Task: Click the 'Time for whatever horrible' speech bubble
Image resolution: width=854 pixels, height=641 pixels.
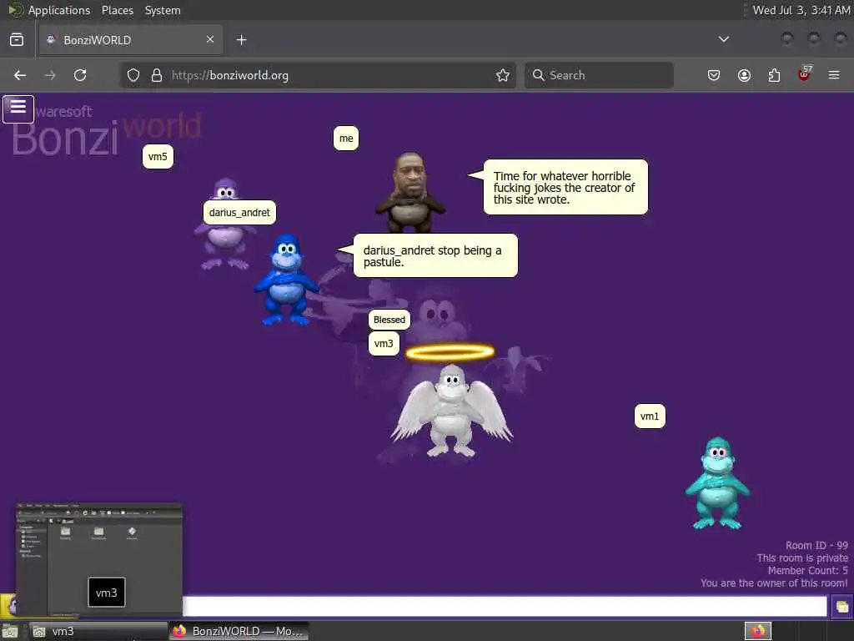Action: click(566, 187)
